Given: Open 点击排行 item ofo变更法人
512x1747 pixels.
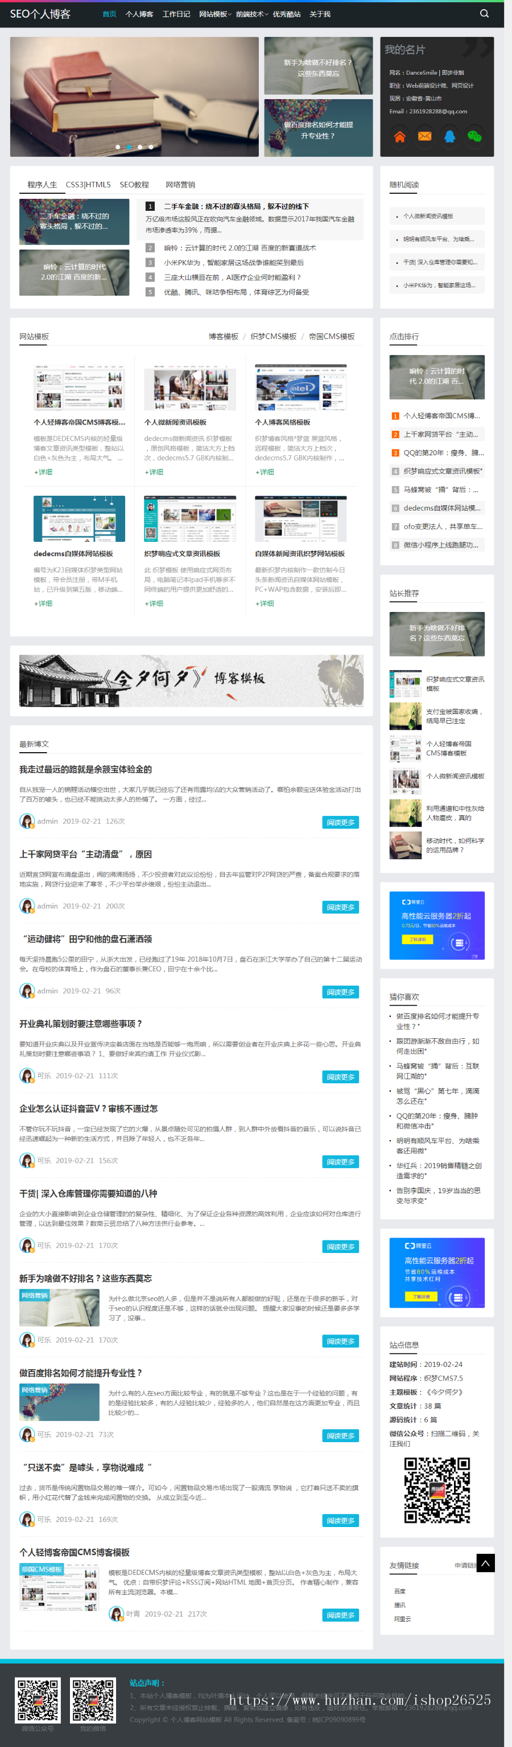Looking at the screenshot, I should (443, 526).
